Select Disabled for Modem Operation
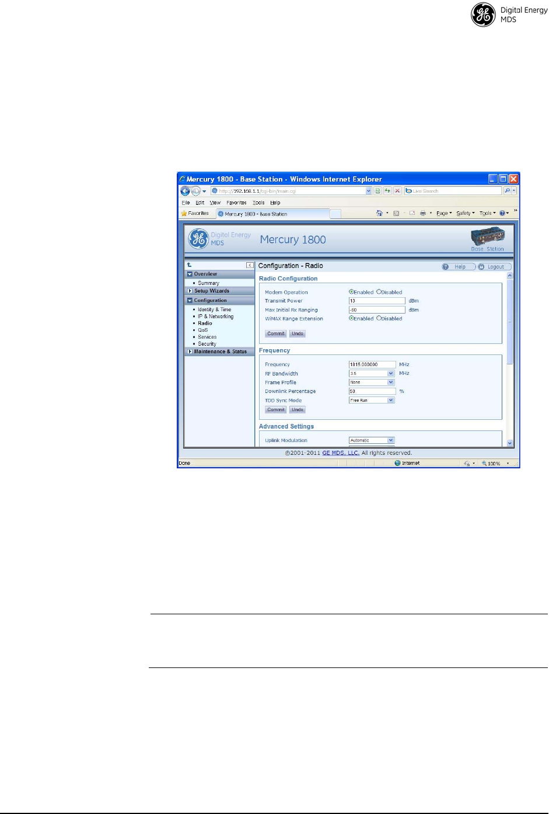The height and width of the screenshot is (814, 549). pyautogui.click(x=379, y=292)
